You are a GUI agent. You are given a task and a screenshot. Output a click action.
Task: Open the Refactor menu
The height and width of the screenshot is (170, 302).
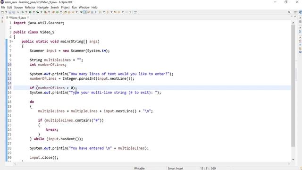30,8
